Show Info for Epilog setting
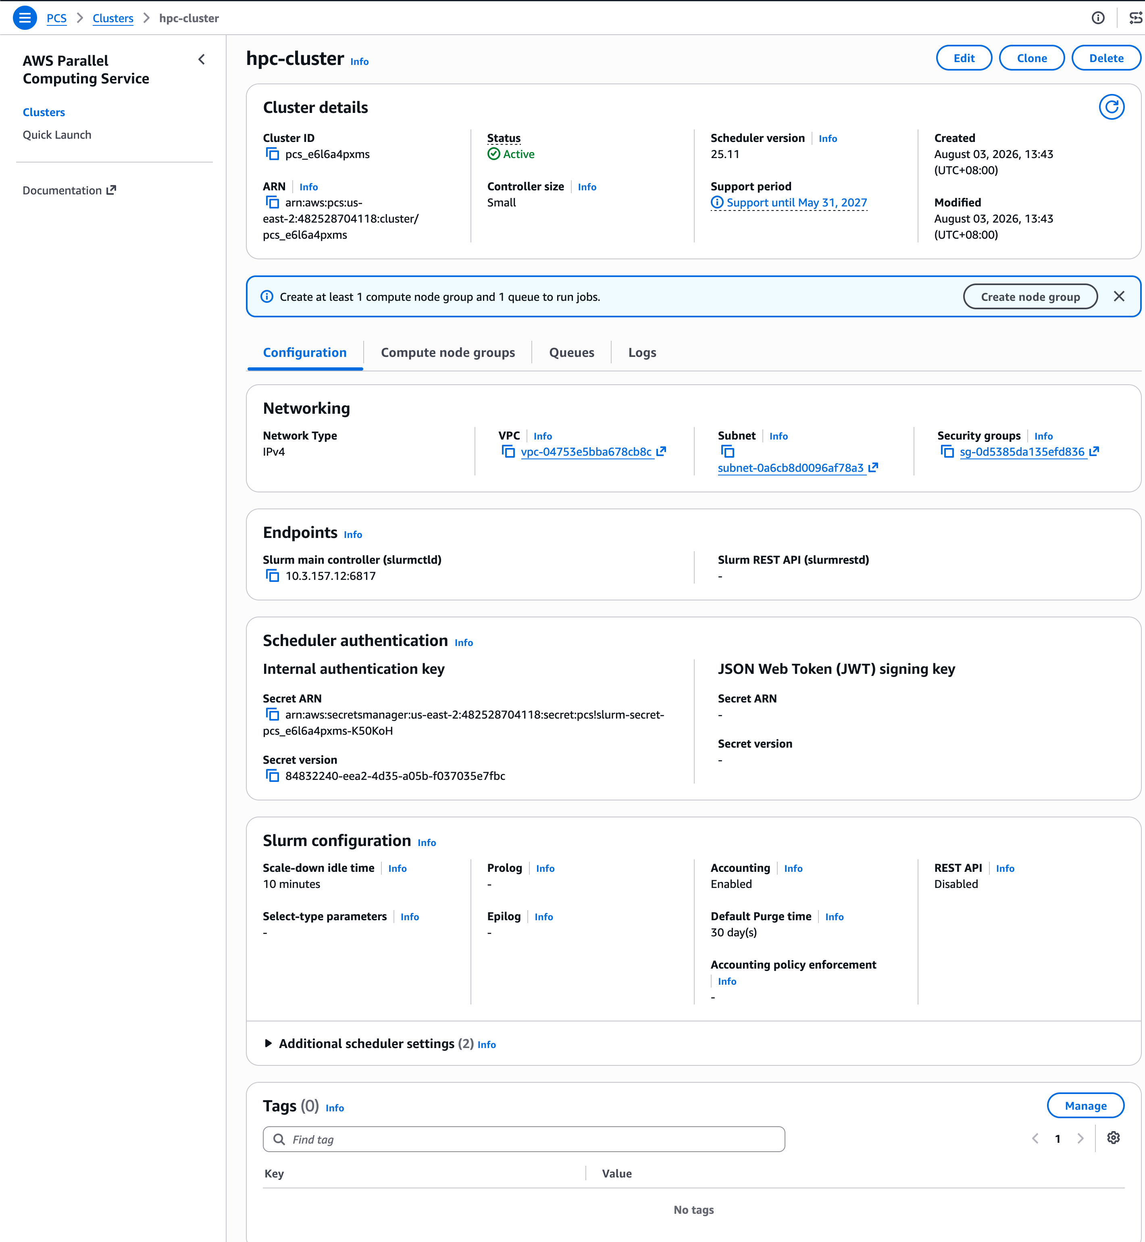 coord(544,917)
